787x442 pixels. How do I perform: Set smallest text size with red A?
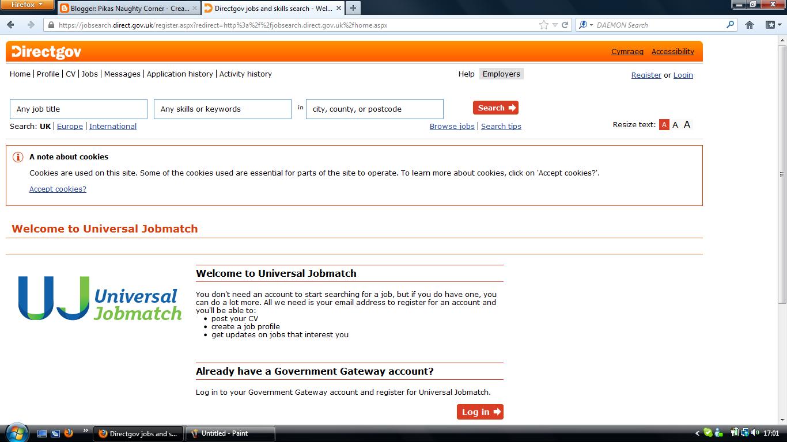(x=664, y=124)
